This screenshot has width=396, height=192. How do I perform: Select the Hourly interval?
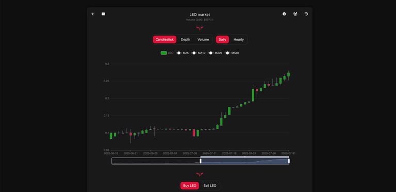click(x=238, y=40)
